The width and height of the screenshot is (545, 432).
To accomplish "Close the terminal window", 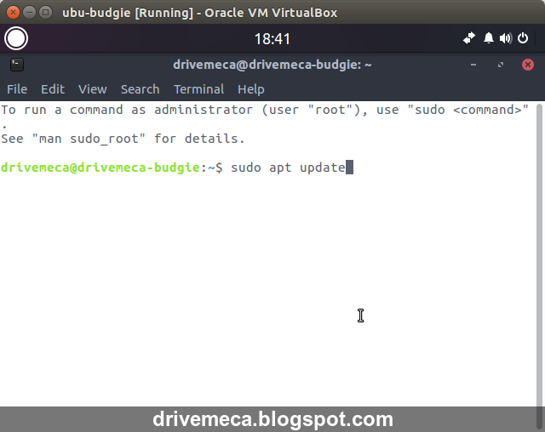I will coord(528,65).
